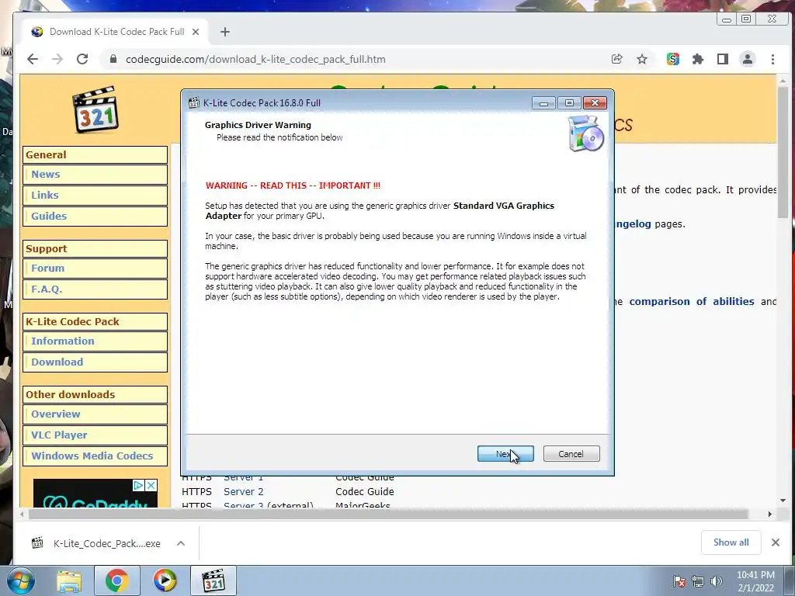Screen dimensions: 795x596
Task: Click Next in the K-Lite installer
Action: (505, 453)
